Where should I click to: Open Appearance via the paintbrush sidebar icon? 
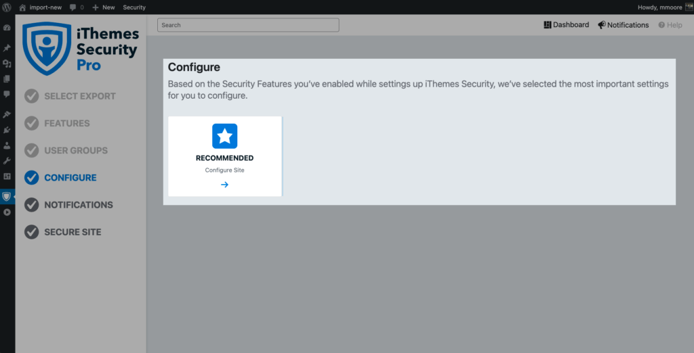coord(7,114)
